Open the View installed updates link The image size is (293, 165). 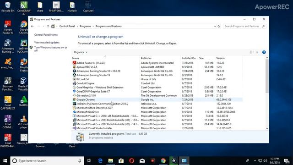(47, 43)
